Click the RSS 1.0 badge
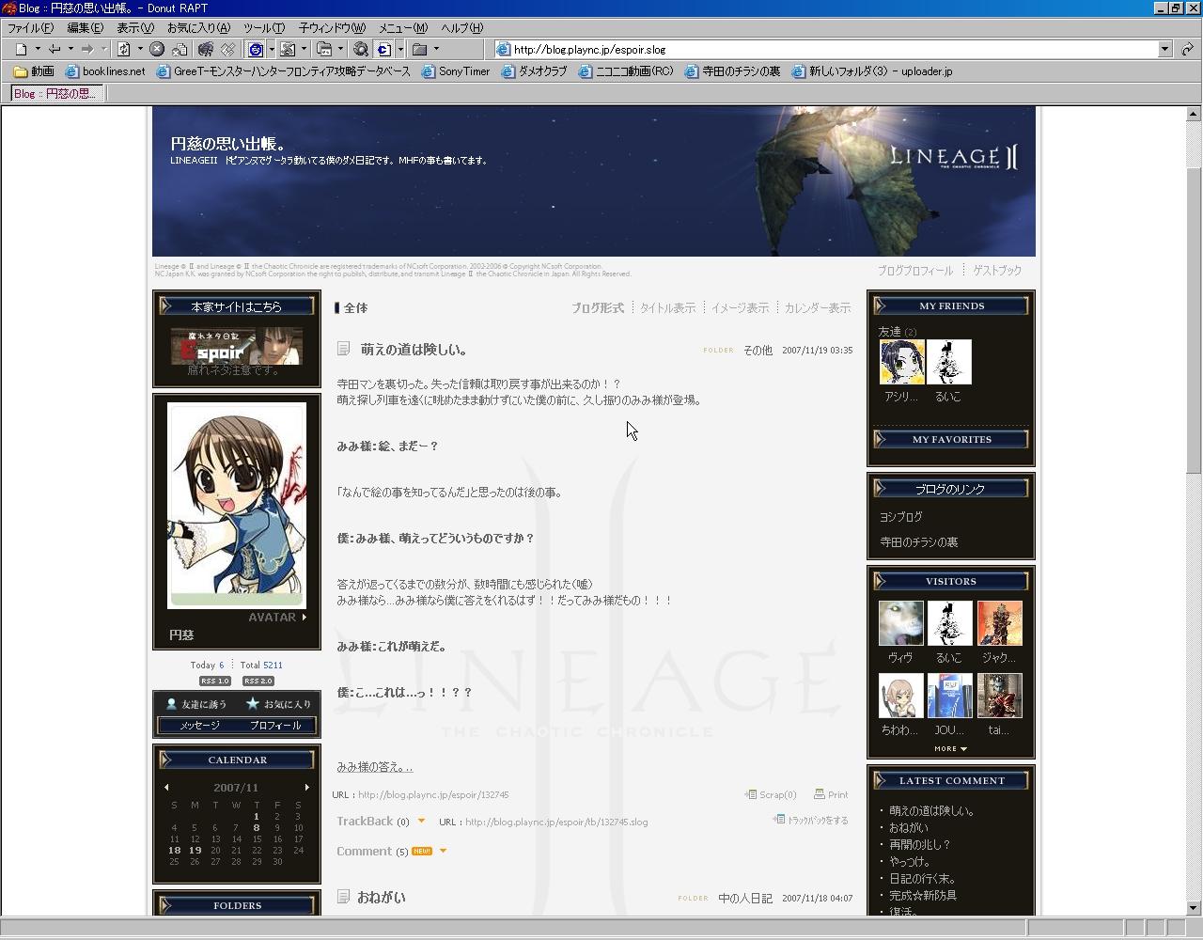The height and width of the screenshot is (940, 1203). point(215,681)
